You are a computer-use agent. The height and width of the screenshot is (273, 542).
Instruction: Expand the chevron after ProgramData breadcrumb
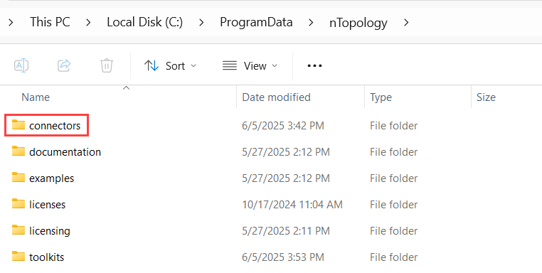point(311,23)
